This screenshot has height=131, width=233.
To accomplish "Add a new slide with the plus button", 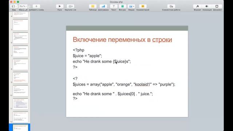I will coord(36,7).
